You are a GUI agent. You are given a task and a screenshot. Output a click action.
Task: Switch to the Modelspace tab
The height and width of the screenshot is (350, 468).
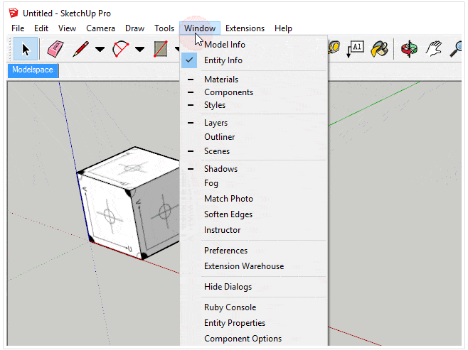(33, 70)
